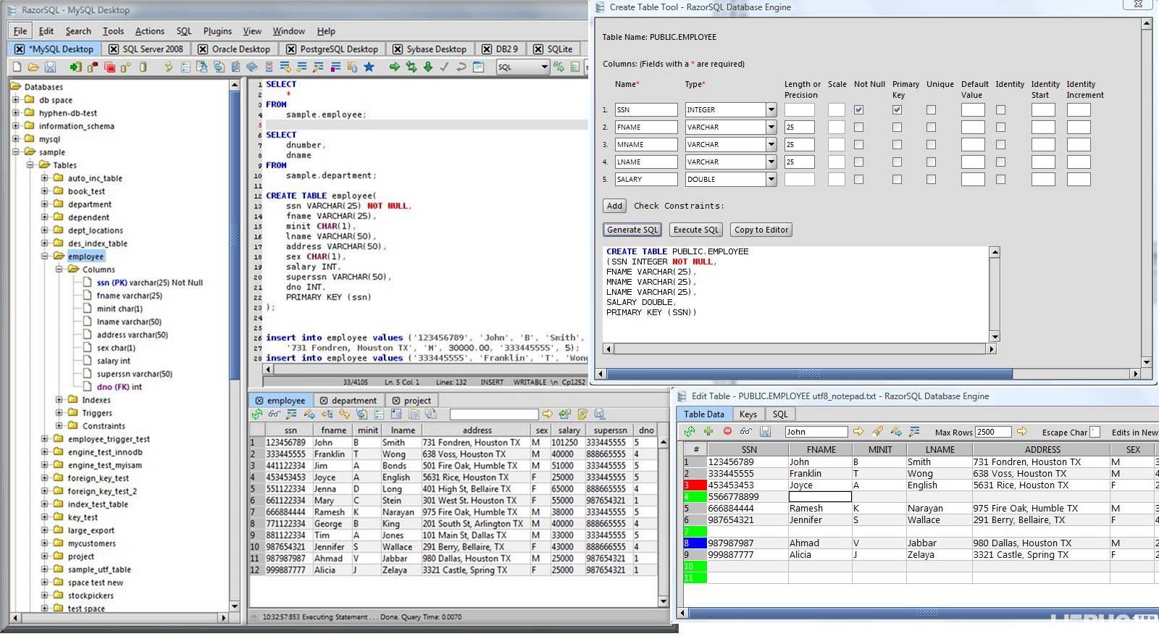The width and height of the screenshot is (1159, 639).
Task: Check Not Null for FNAME column
Action: pyautogui.click(x=858, y=128)
